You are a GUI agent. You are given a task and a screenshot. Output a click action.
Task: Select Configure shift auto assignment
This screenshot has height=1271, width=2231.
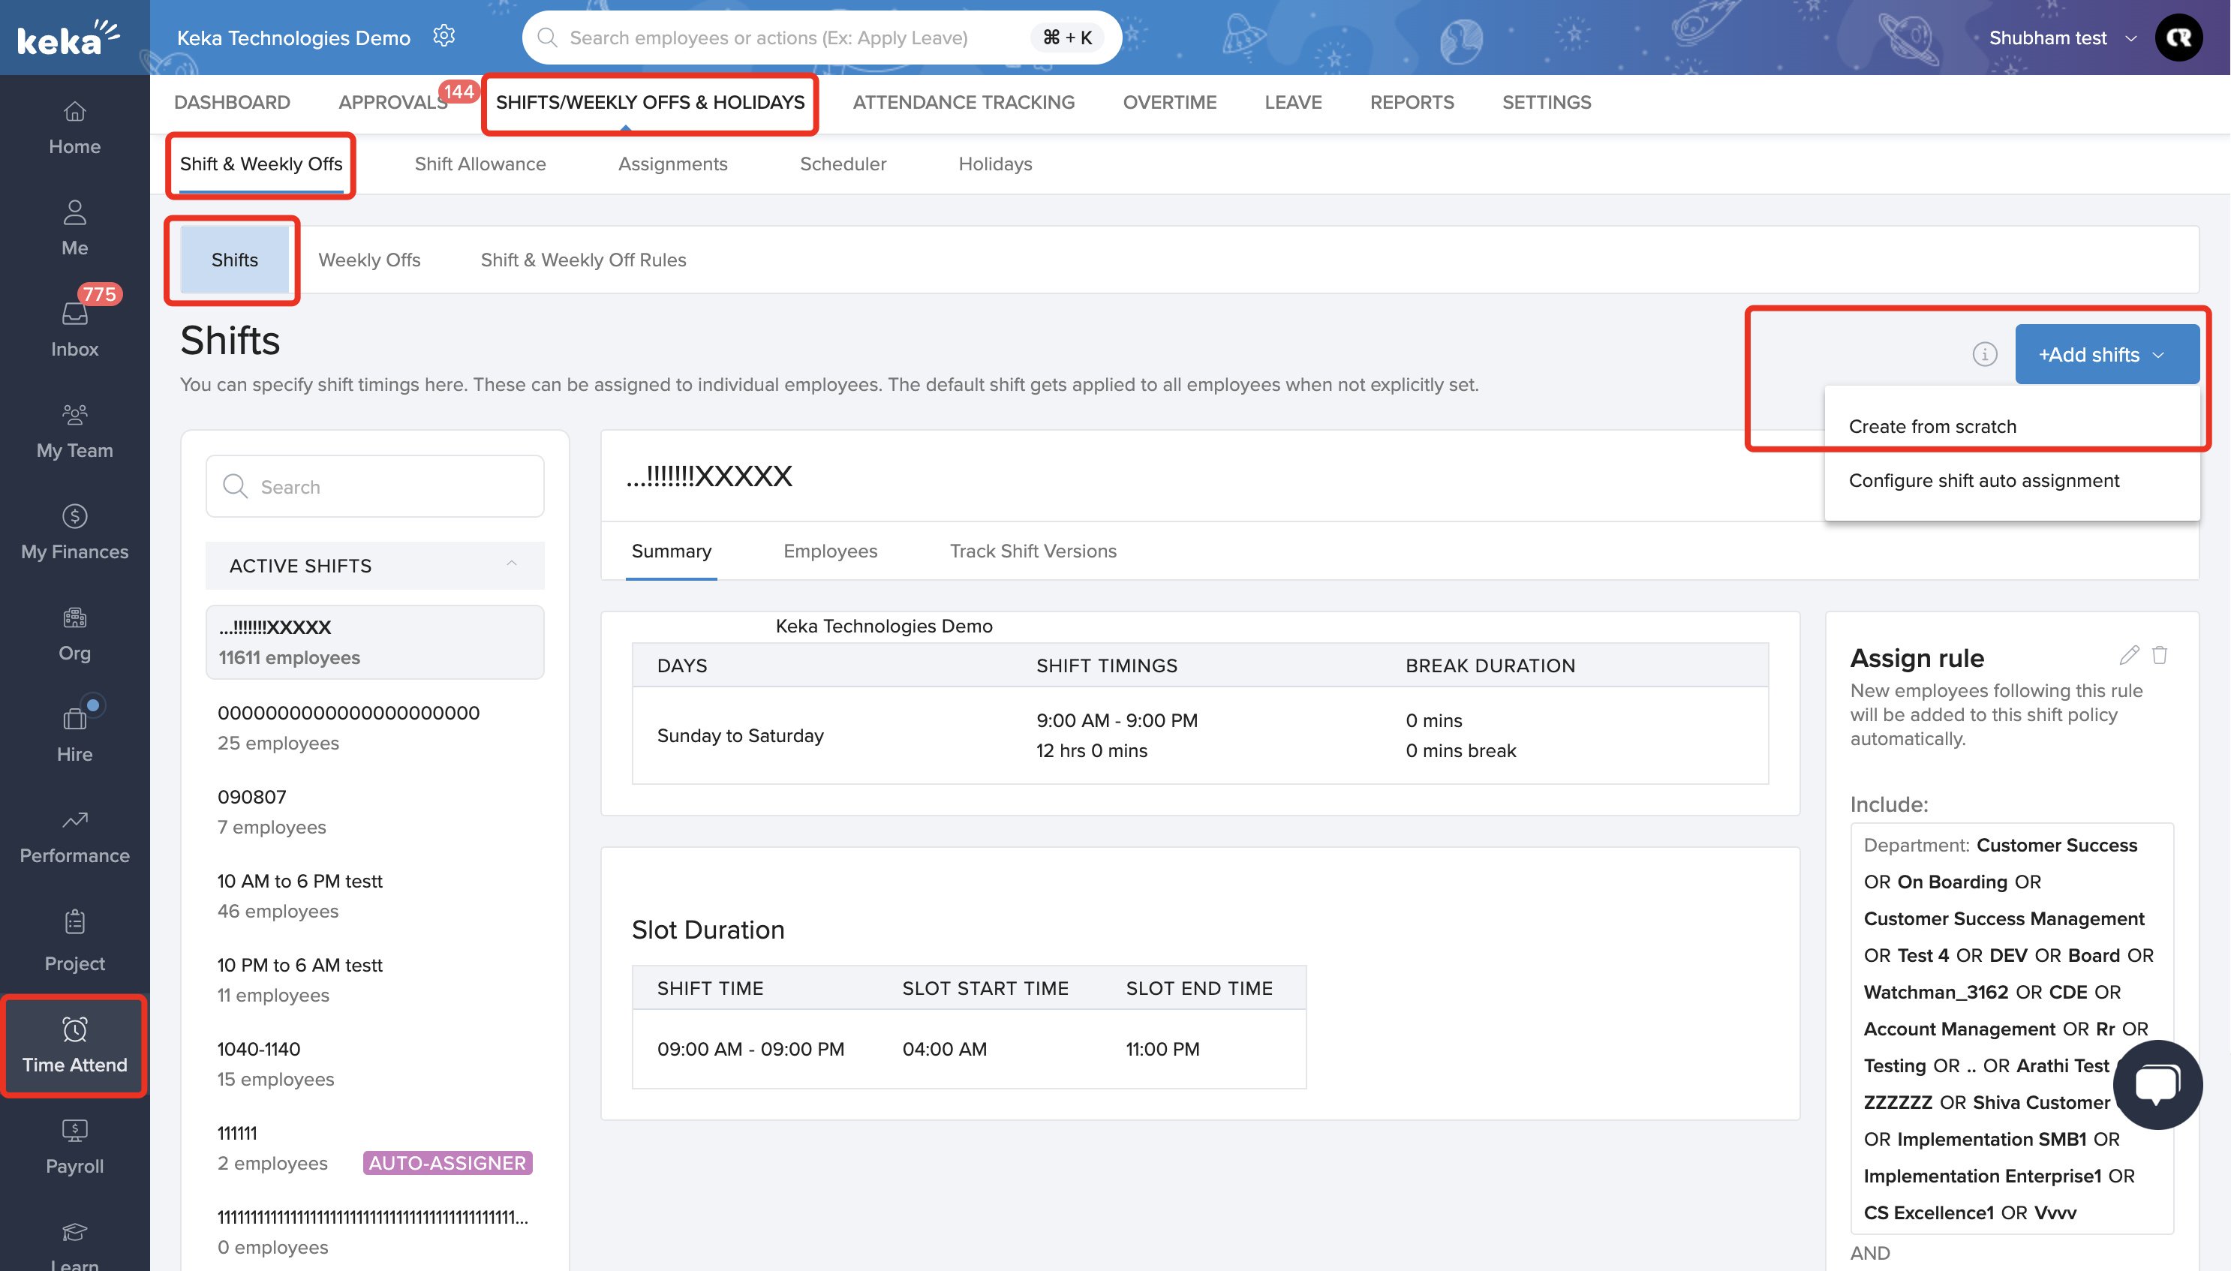pyautogui.click(x=1983, y=481)
